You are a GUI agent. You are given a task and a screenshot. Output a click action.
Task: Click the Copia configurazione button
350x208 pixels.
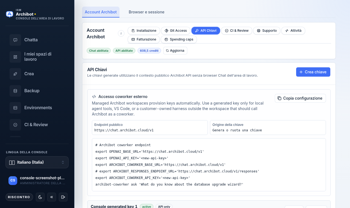click(300, 98)
